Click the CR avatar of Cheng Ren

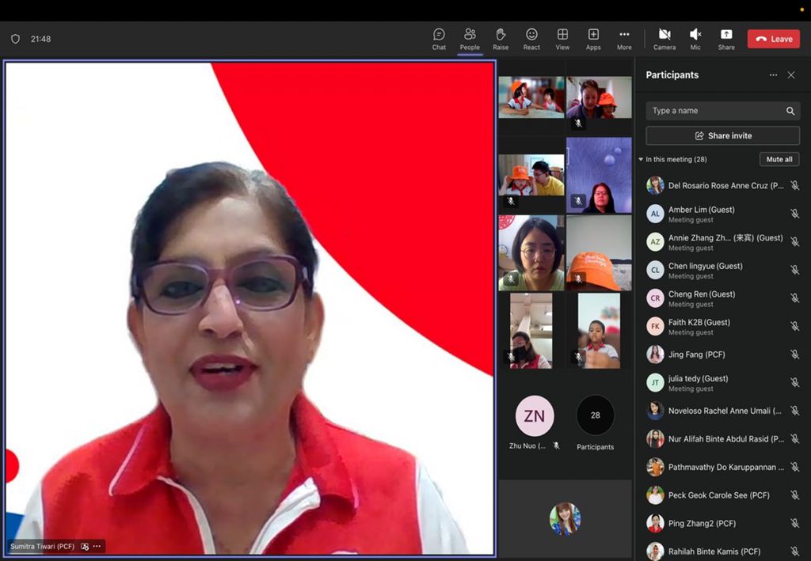[x=655, y=298]
